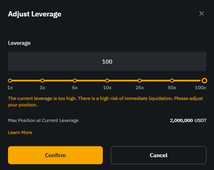
Task: Confirm the leverage adjustment
Action: pyautogui.click(x=55, y=155)
